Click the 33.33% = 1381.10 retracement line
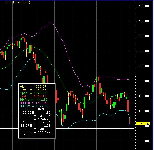154x150 pixels. click(36, 129)
